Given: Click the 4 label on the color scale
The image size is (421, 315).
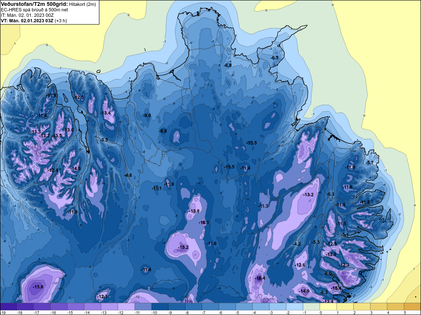Looking at the screenshot, I should coord(388,312).
